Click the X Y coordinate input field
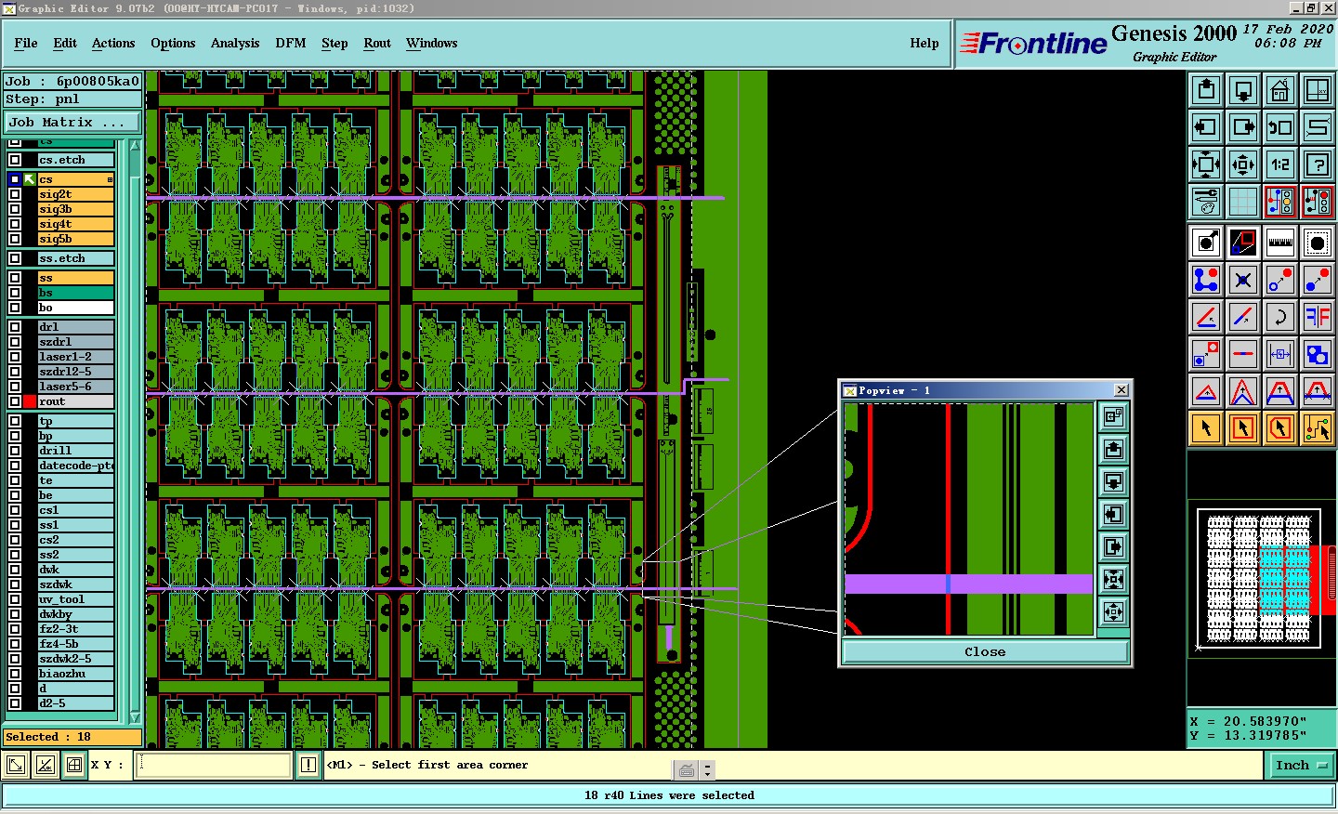This screenshot has width=1338, height=814. coord(215,766)
